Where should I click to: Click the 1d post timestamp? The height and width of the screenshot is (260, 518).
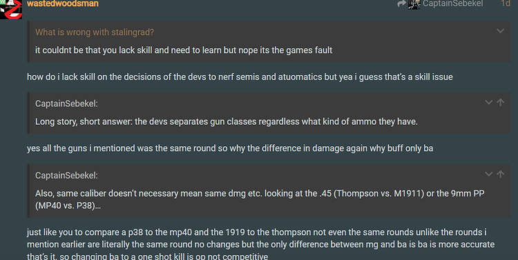506,3
